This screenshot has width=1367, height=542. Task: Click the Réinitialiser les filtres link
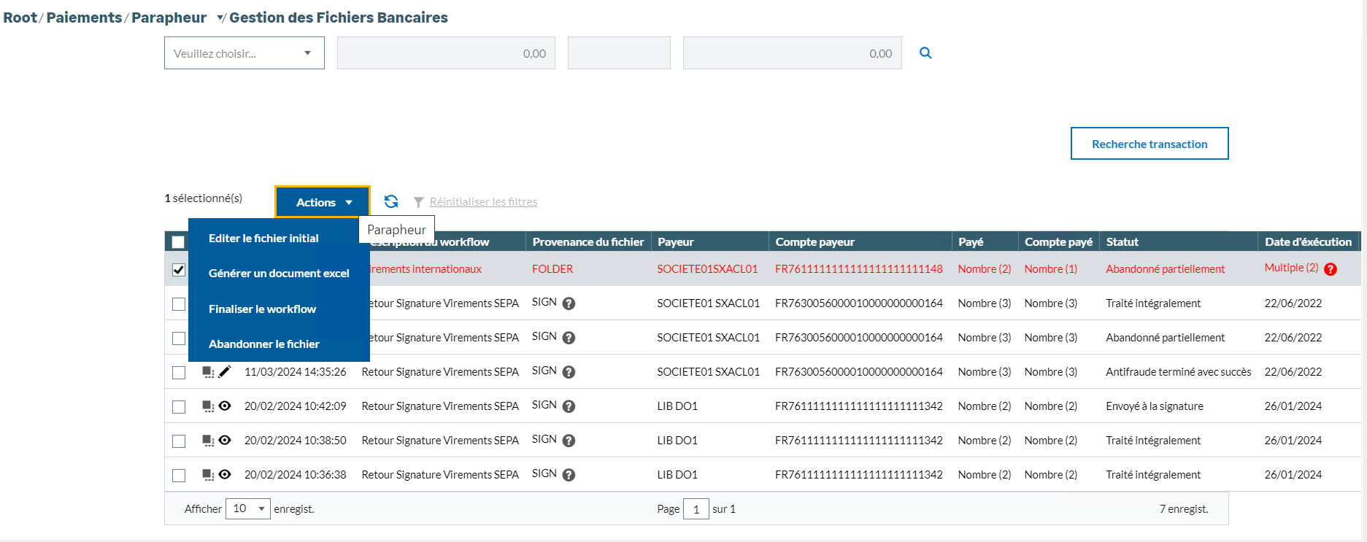483,202
